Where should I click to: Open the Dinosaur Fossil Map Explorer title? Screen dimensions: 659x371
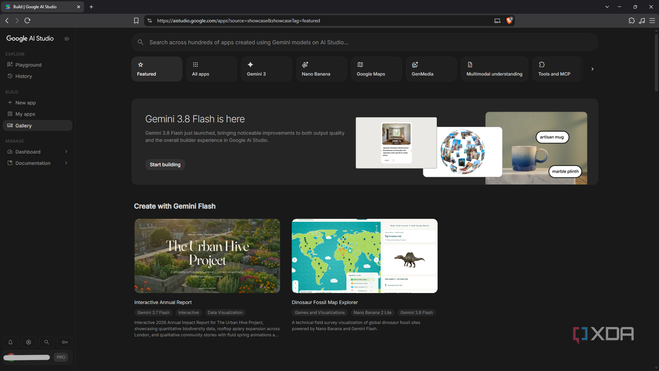(325, 303)
